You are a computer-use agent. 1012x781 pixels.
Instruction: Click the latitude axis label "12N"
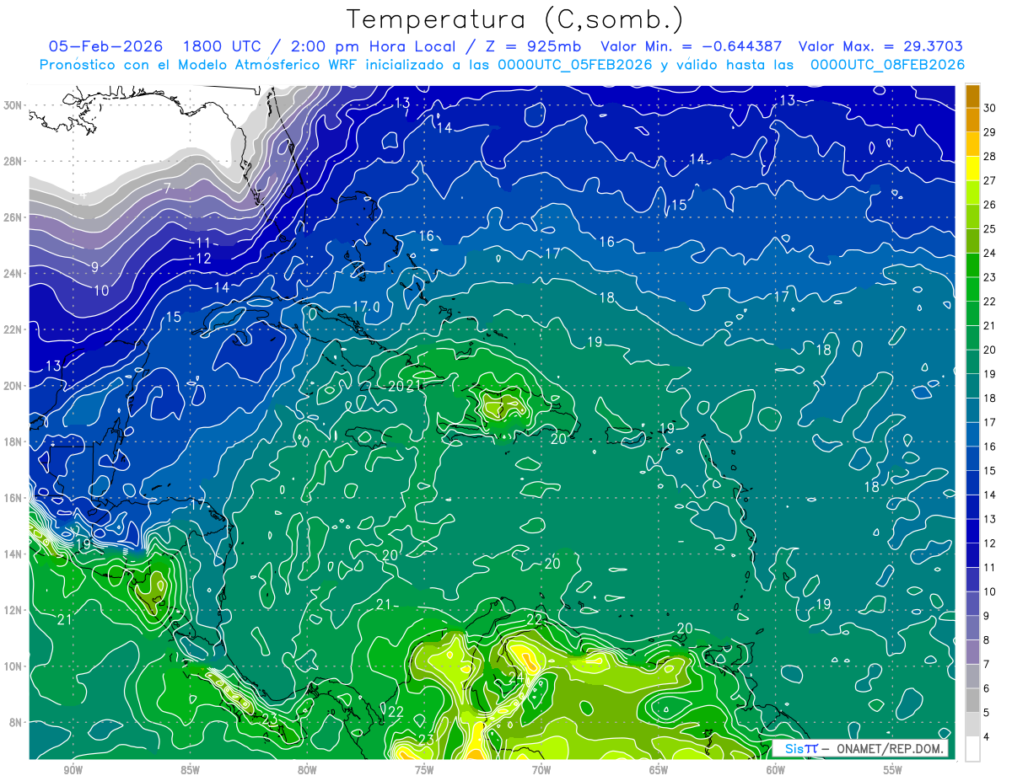pos(14,610)
